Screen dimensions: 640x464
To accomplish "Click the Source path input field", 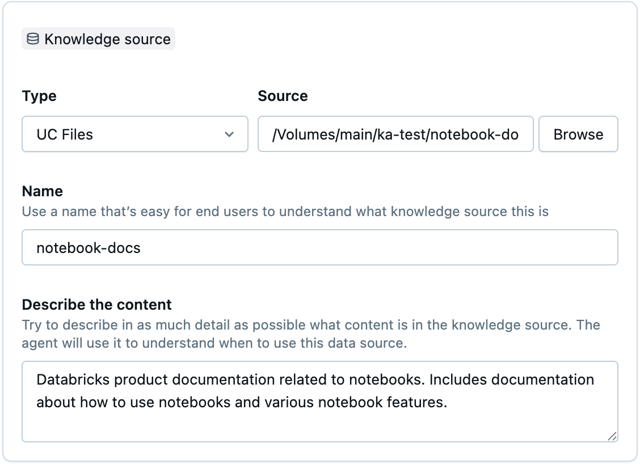I will tap(395, 134).
